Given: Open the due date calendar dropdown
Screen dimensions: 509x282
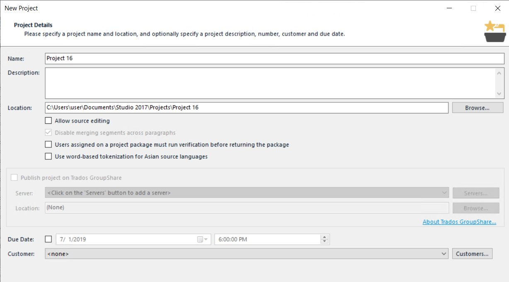Looking at the screenshot, I should [x=204, y=239].
